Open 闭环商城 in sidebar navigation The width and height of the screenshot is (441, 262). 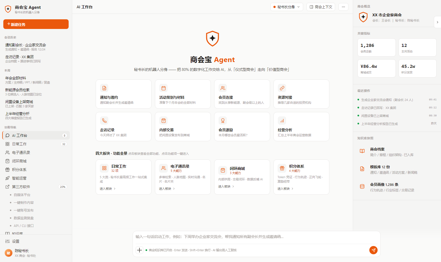click(x=36, y=161)
